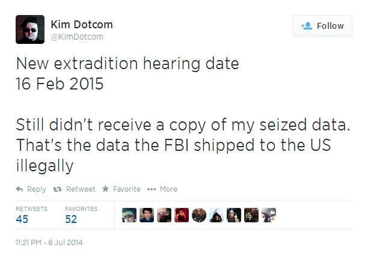Click first avatar with yellow cap
The height and width of the screenshot is (256, 371).
tap(129, 216)
